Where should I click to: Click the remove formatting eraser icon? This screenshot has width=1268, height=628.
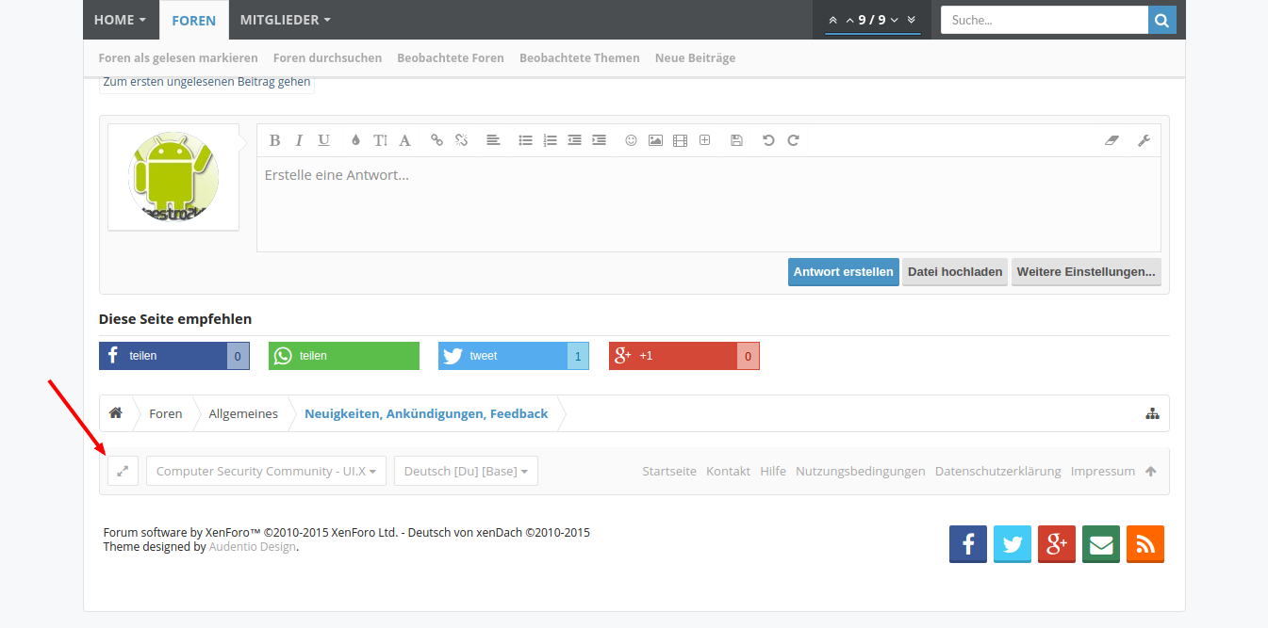click(x=1111, y=140)
